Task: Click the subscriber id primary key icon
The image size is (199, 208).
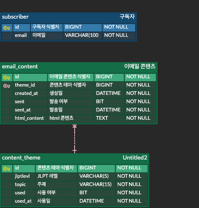Action: (x=7, y=28)
